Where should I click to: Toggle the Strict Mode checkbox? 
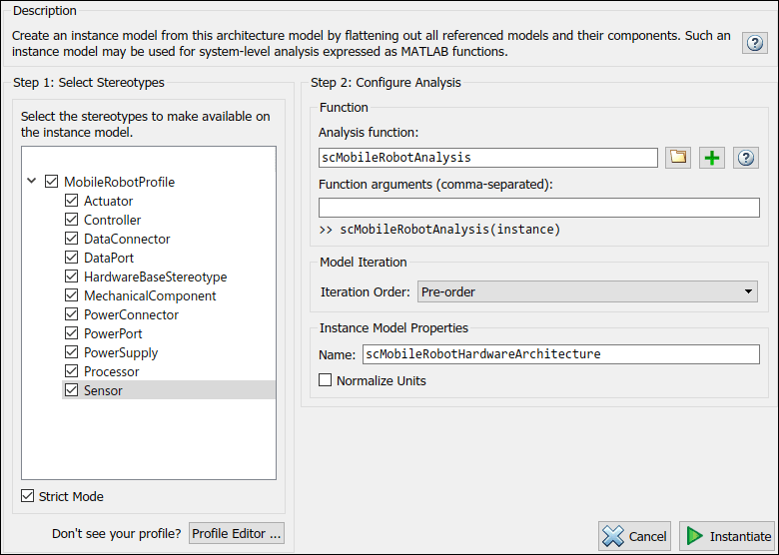point(28,496)
